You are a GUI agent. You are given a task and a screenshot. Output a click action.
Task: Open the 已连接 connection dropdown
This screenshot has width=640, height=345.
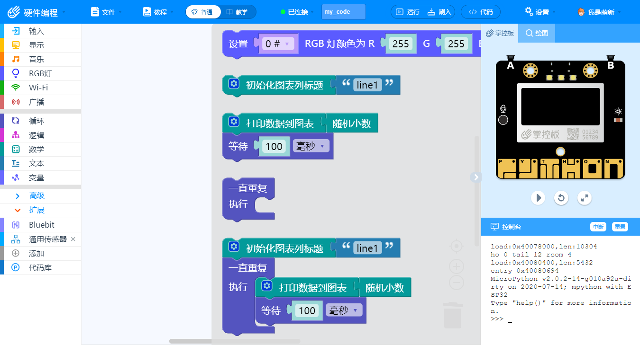297,12
